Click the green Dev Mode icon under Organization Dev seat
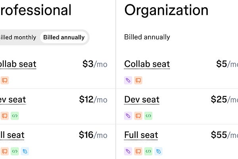Screen dimensions: 238x159 coord(148,116)
